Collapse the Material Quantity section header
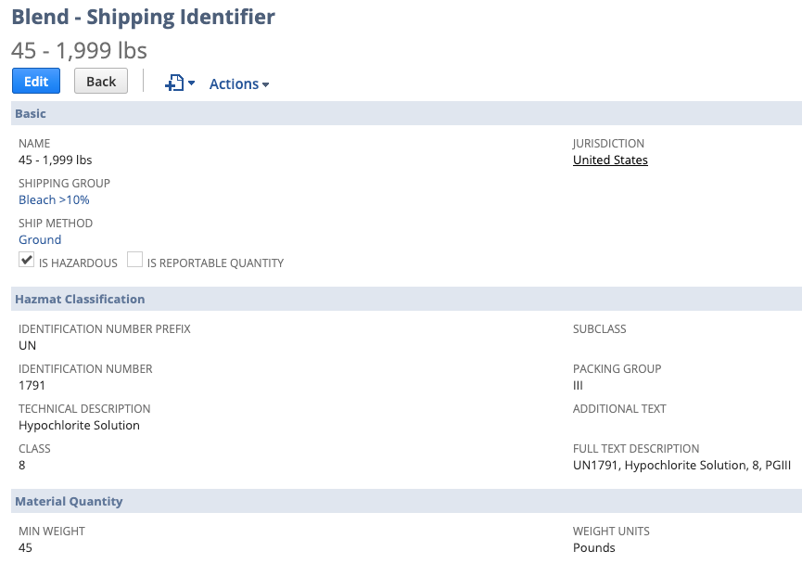The image size is (802, 564). tap(406, 501)
